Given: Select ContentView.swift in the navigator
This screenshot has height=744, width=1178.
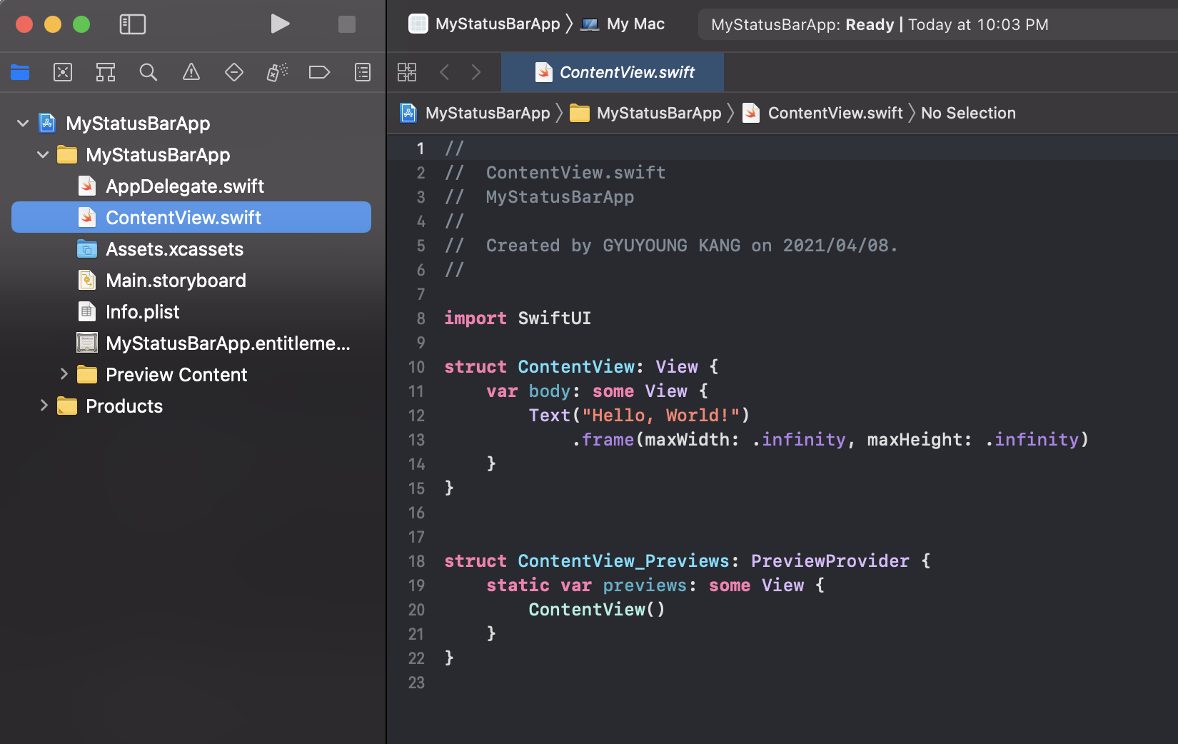Looking at the screenshot, I should [x=191, y=217].
